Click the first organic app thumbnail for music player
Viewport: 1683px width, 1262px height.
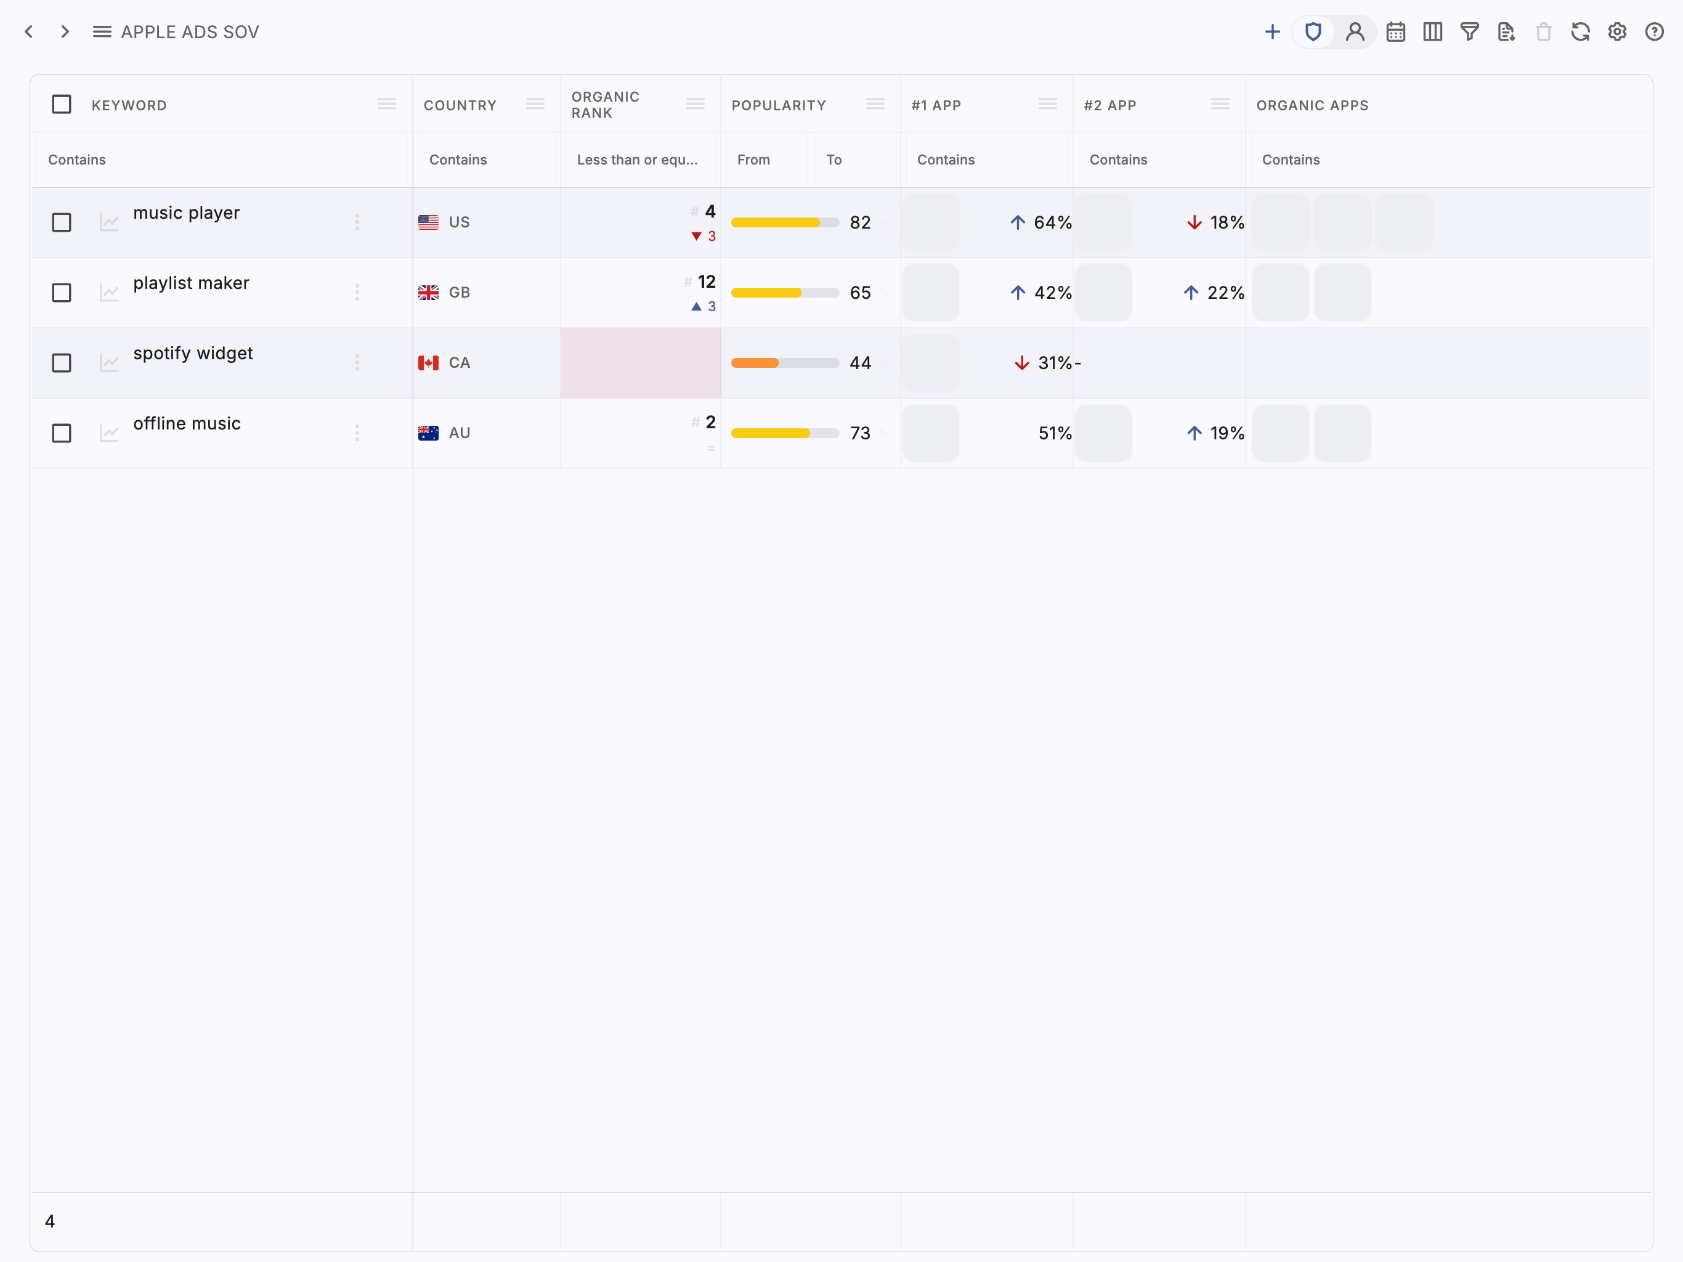[1281, 222]
